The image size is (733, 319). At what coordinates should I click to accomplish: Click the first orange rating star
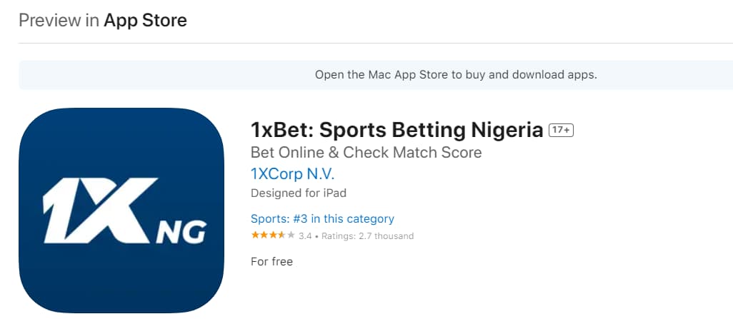pos(255,236)
